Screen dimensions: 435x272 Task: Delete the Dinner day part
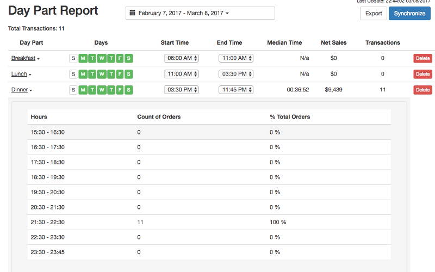tap(422, 90)
